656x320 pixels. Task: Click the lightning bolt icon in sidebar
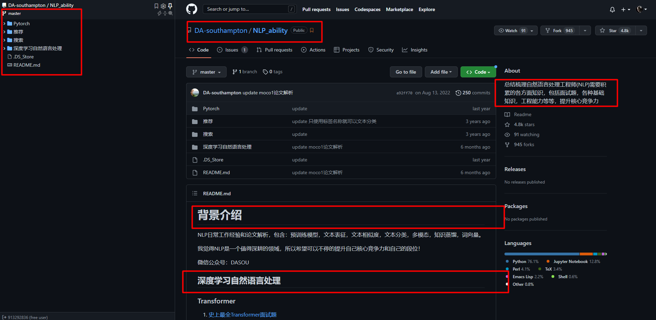pyautogui.click(x=160, y=13)
